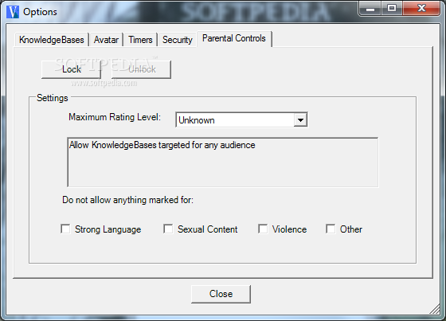Click the Lock button
The image size is (446, 321).
pyautogui.click(x=71, y=69)
